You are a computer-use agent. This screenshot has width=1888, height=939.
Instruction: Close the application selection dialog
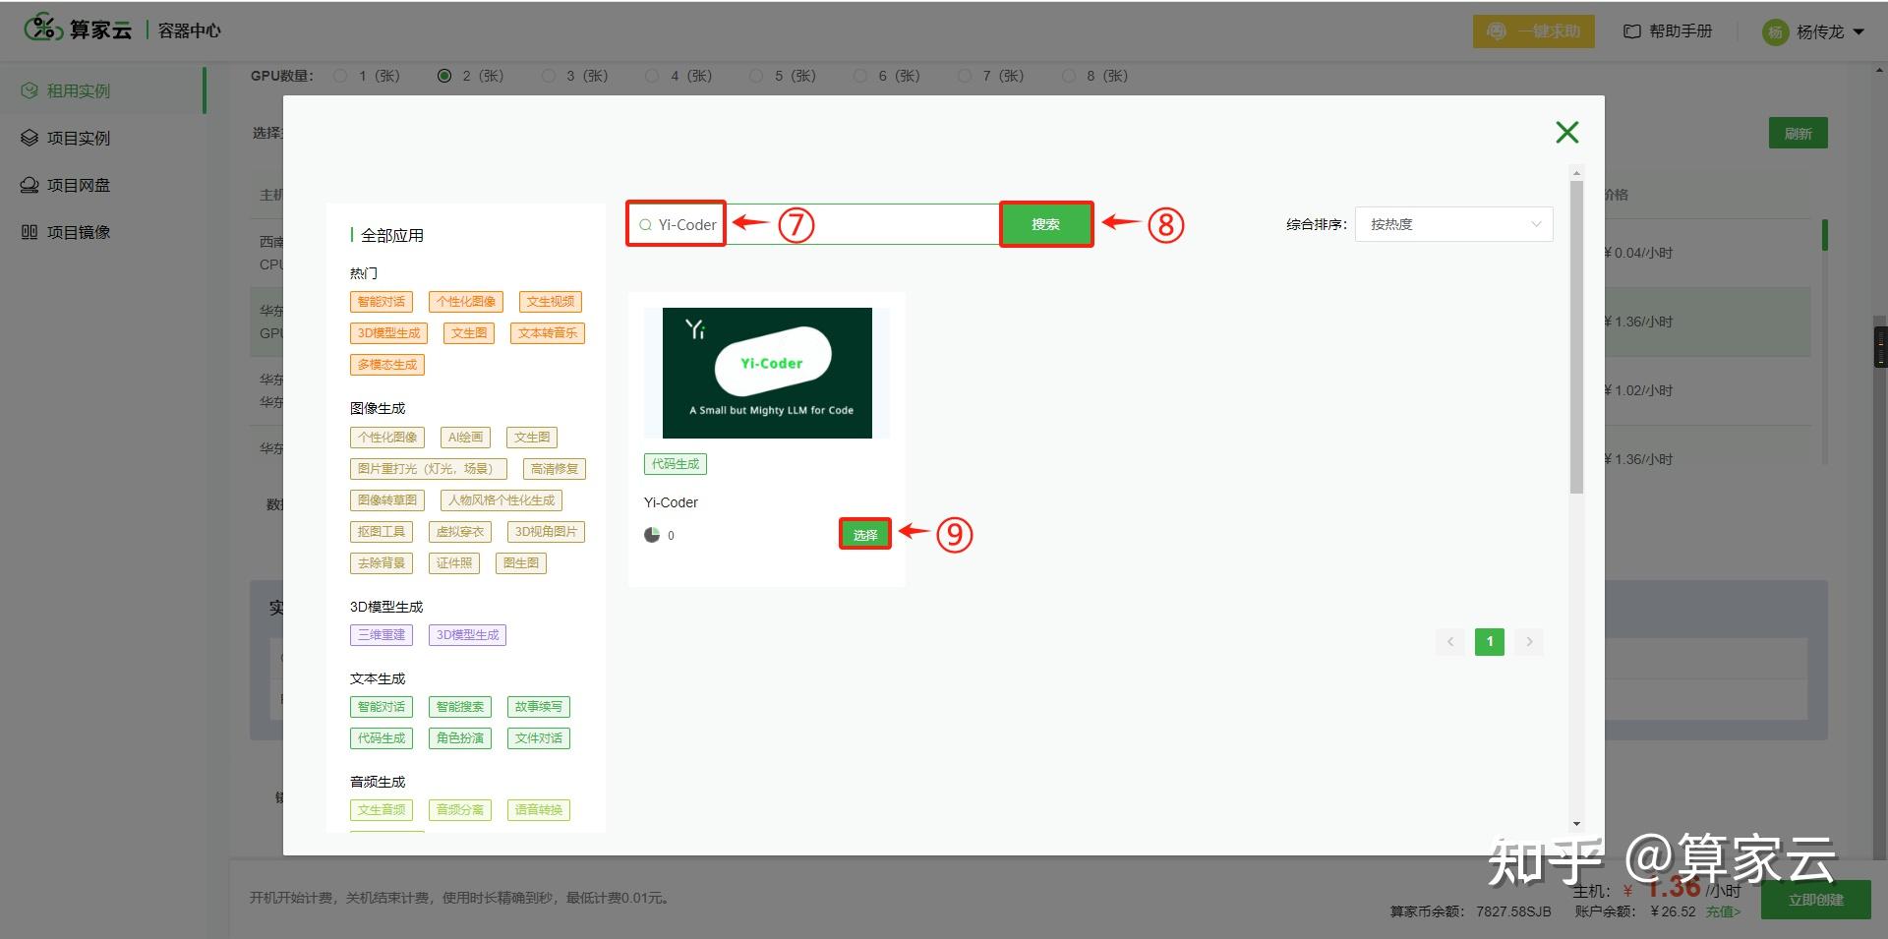[1567, 133]
